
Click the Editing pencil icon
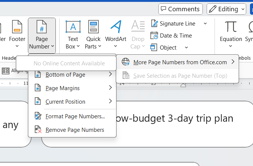coord(213,9)
